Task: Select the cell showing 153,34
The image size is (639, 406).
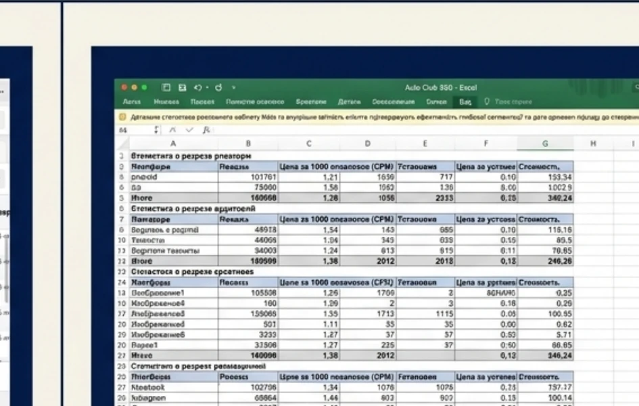Action: [545, 177]
